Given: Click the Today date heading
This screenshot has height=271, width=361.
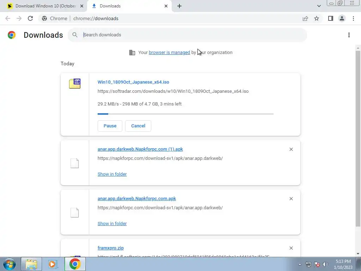Looking at the screenshot, I should click(67, 64).
